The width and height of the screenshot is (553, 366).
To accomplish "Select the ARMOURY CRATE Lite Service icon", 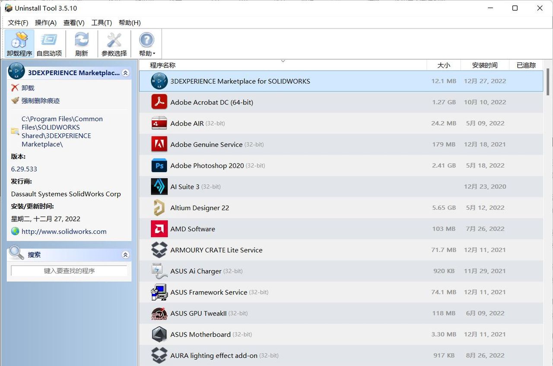I will pyautogui.click(x=159, y=250).
